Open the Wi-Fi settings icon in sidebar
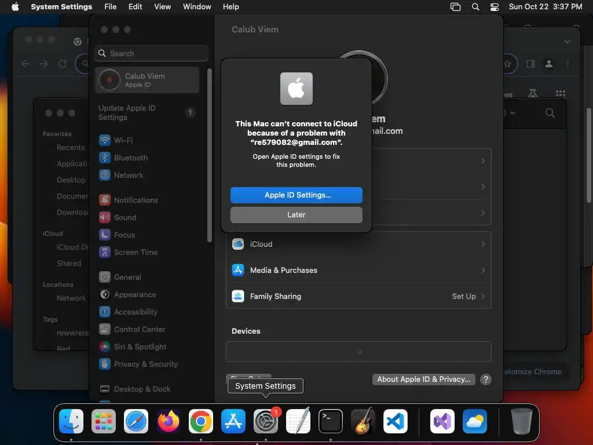 click(x=105, y=140)
